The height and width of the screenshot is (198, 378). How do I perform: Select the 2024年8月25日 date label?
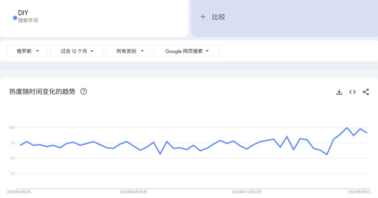click(133, 192)
